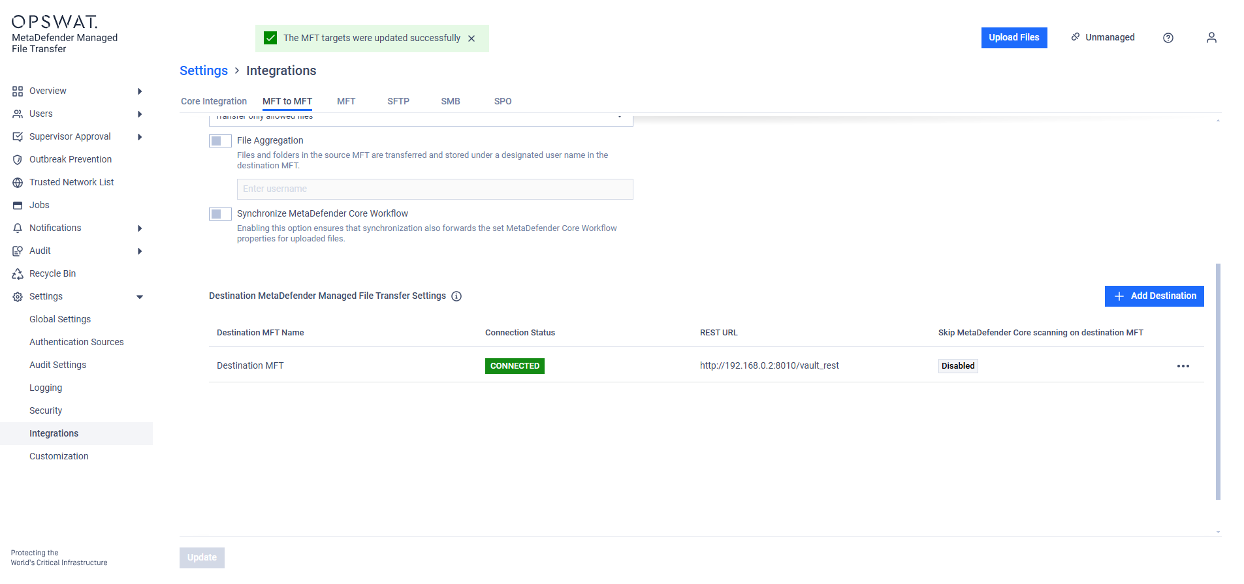
Task: Switch to the SMB tab
Action: 451,101
